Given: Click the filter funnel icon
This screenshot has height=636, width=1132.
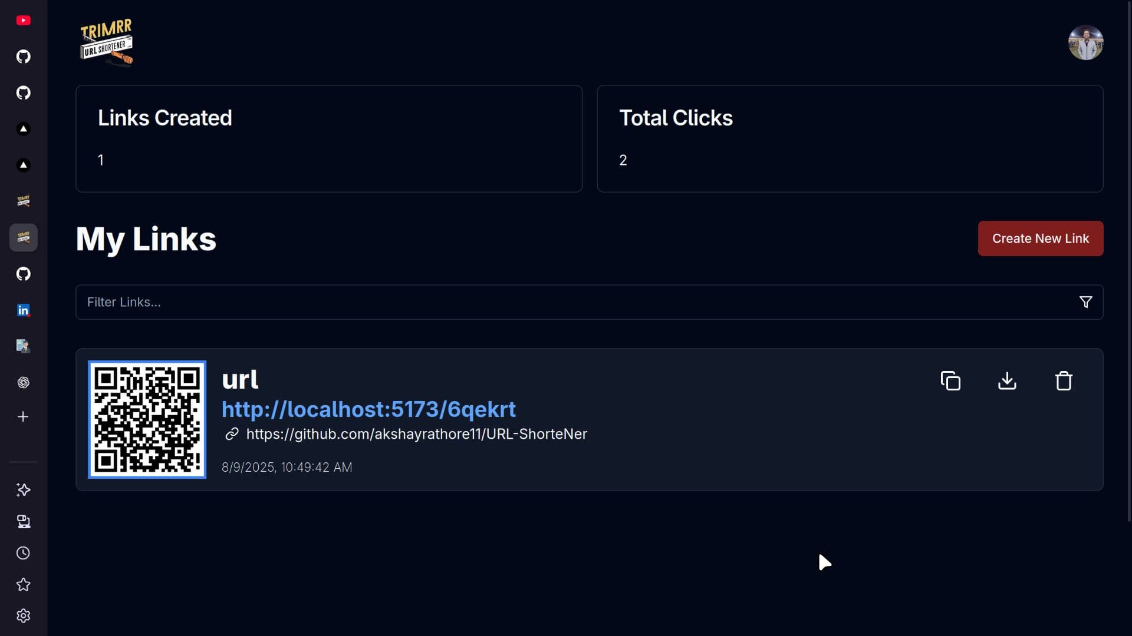Looking at the screenshot, I should click(1085, 302).
